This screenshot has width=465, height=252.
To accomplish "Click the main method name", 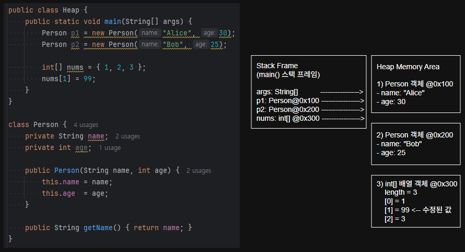I will tap(113, 21).
